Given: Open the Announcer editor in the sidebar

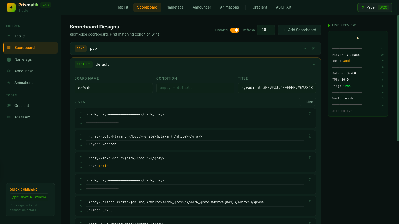Looking at the screenshot, I should pos(30,71).
